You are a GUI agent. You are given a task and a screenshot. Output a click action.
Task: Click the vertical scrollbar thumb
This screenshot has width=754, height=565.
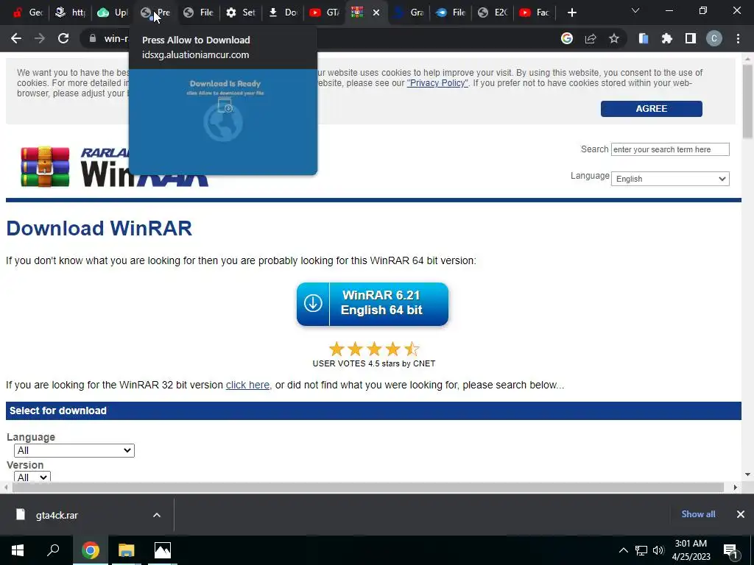(747, 102)
